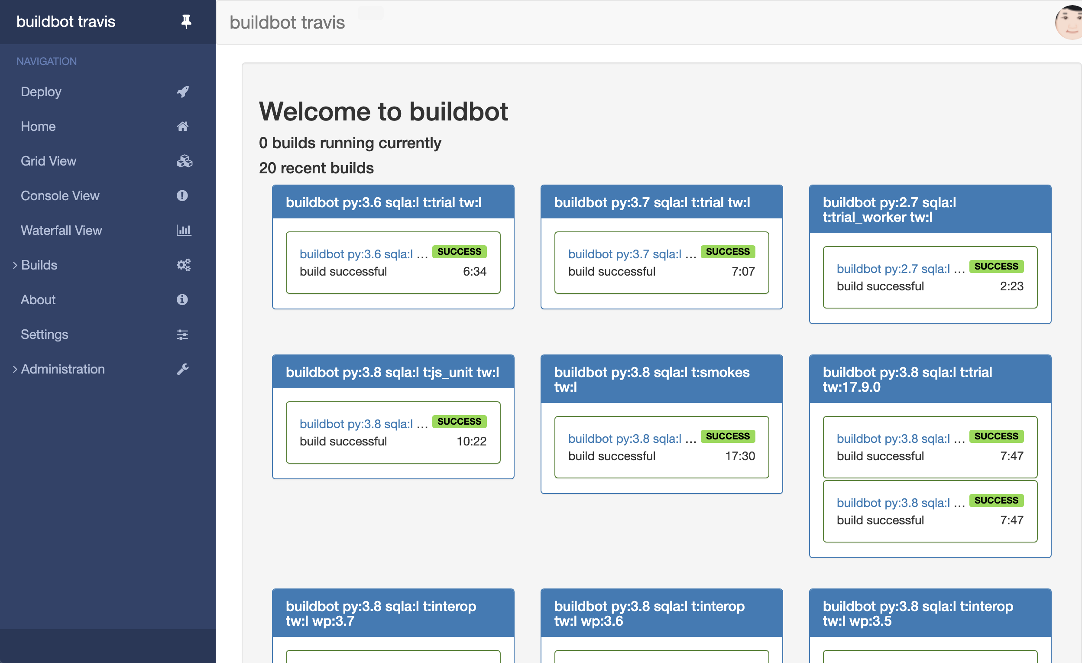Open builder header py:3.7 sqla:l t:trial
The image size is (1082, 663).
[x=661, y=202]
